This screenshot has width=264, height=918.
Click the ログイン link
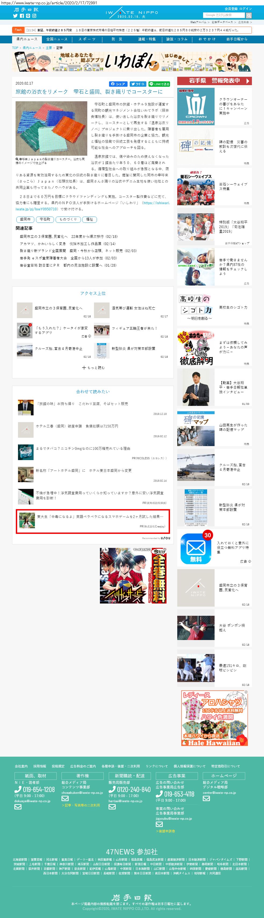tap(245, 9)
